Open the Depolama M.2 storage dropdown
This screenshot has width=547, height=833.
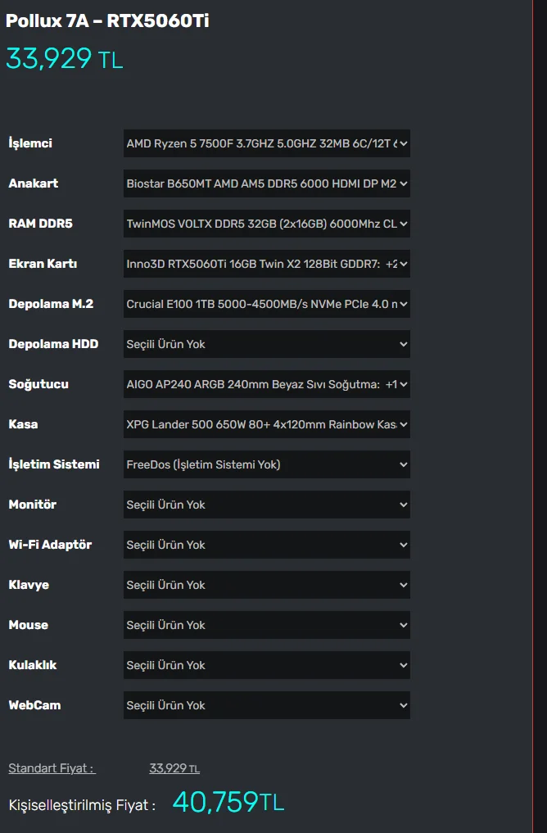point(266,304)
